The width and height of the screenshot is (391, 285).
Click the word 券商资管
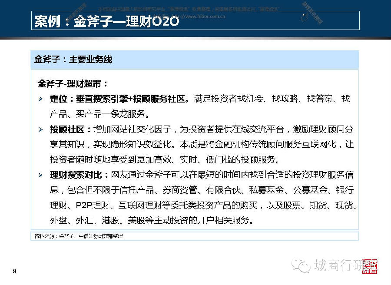(x=180, y=190)
